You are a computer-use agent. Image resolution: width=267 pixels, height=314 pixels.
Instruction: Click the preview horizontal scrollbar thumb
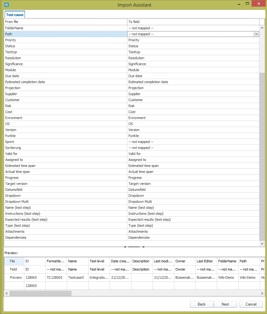pyautogui.click(x=40, y=293)
